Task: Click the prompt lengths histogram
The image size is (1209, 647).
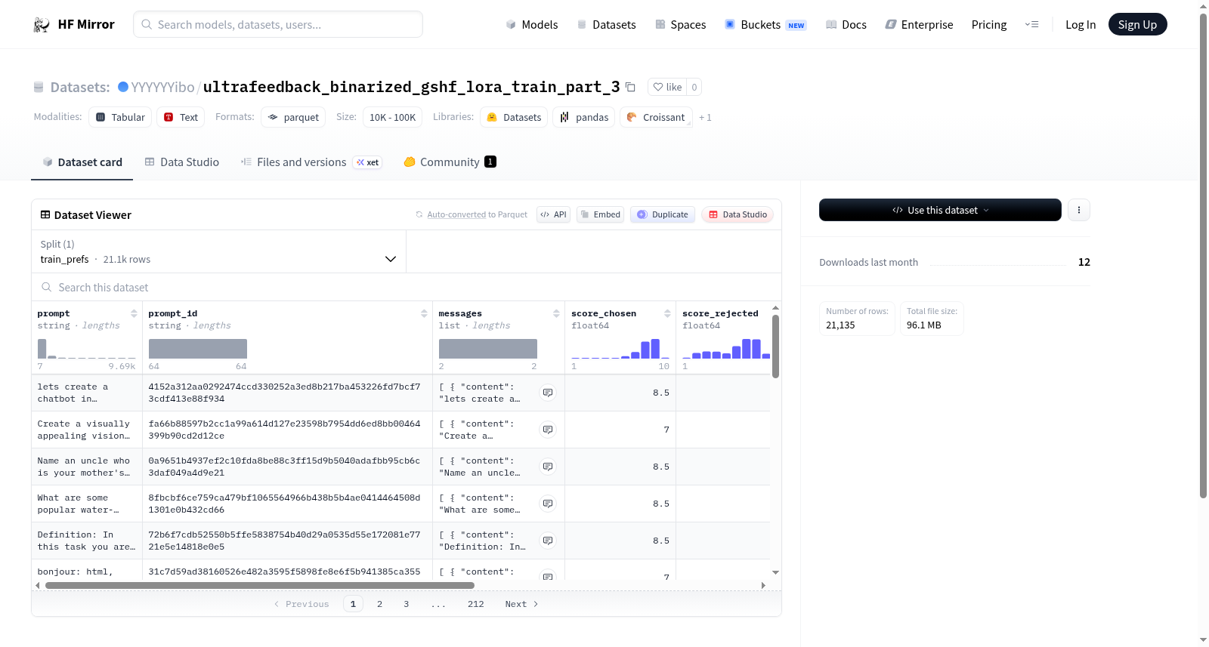Action: pos(87,349)
